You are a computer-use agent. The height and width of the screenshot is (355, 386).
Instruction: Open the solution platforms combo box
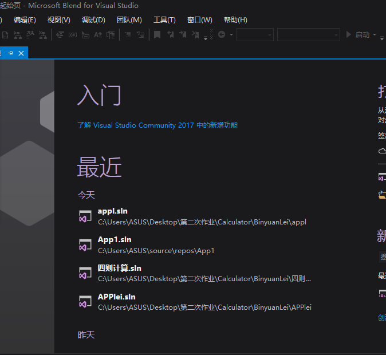click(309, 35)
